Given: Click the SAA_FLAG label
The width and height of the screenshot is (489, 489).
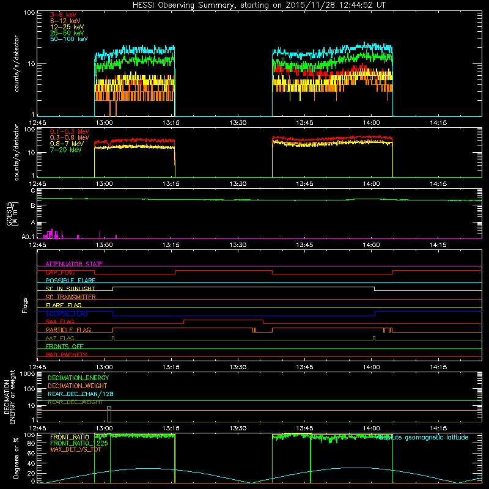Looking at the screenshot, I should [x=60, y=322].
